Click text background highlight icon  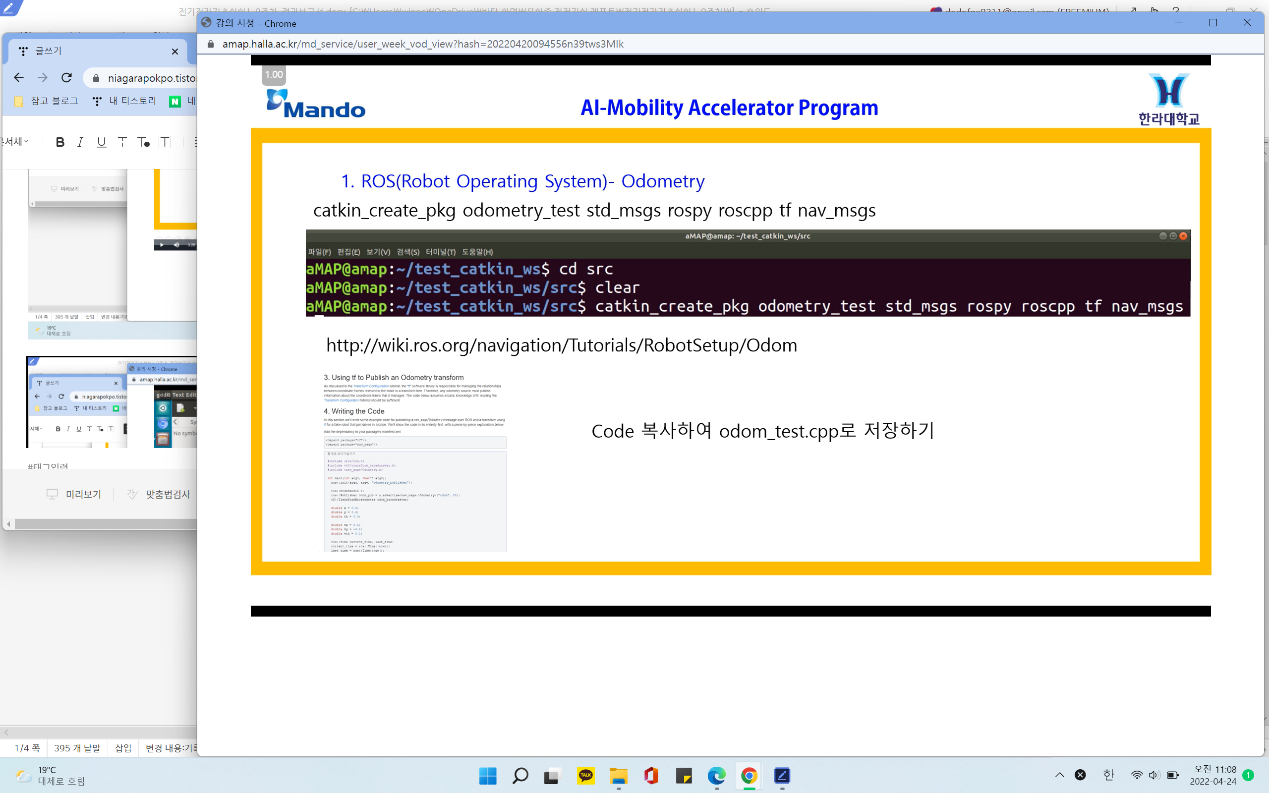tap(165, 142)
